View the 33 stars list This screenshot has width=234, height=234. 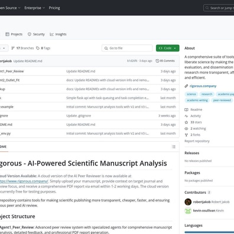[196, 122]
